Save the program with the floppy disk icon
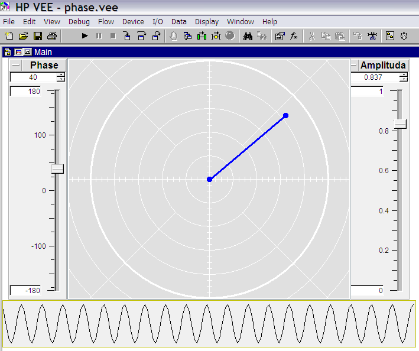 [38, 36]
